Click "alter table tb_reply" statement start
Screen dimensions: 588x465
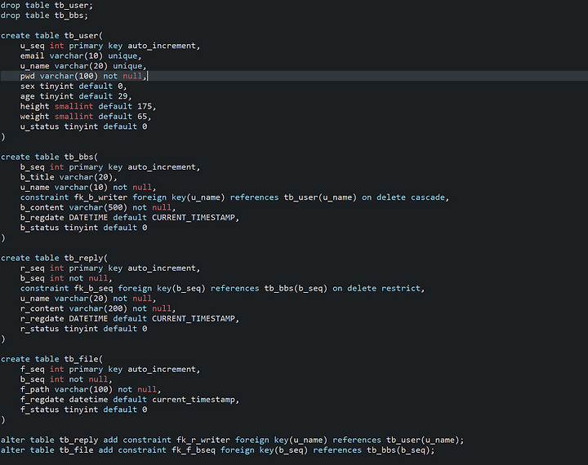[x=49, y=441]
